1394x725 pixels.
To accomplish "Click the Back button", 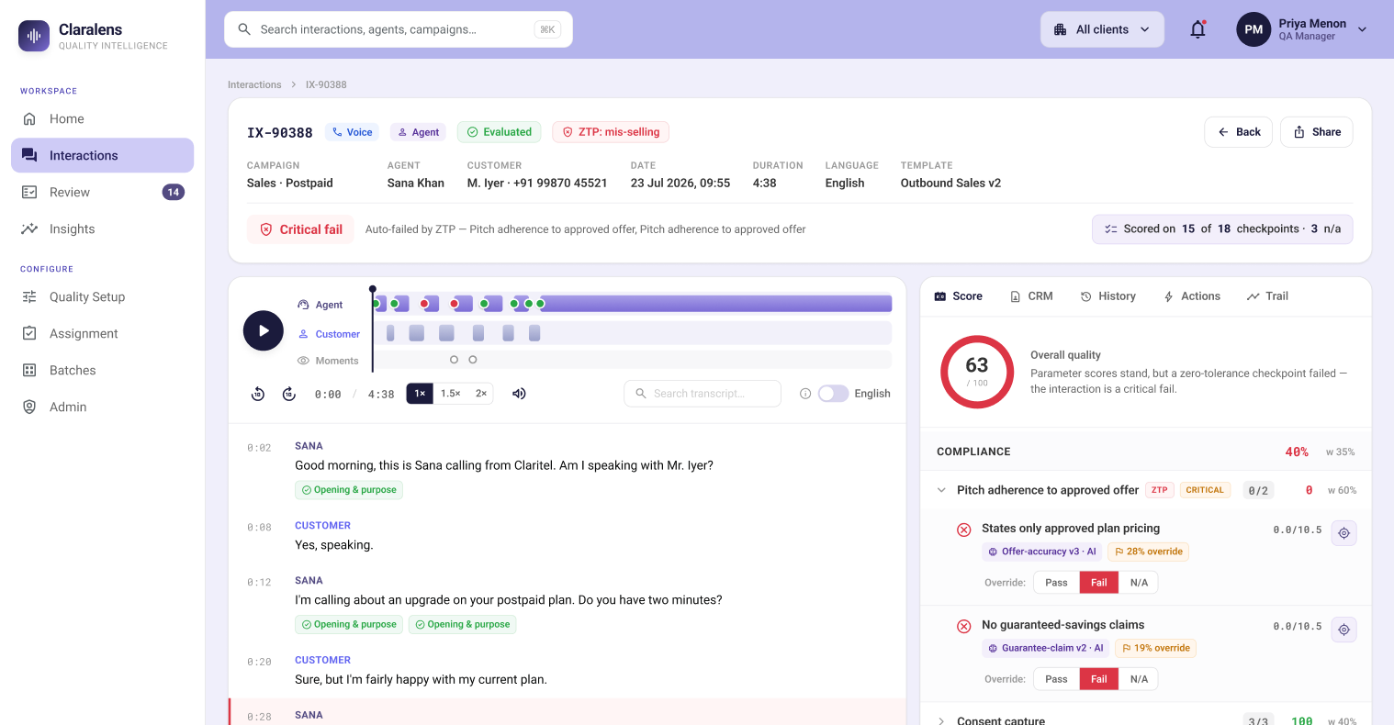I will pos(1238,132).
